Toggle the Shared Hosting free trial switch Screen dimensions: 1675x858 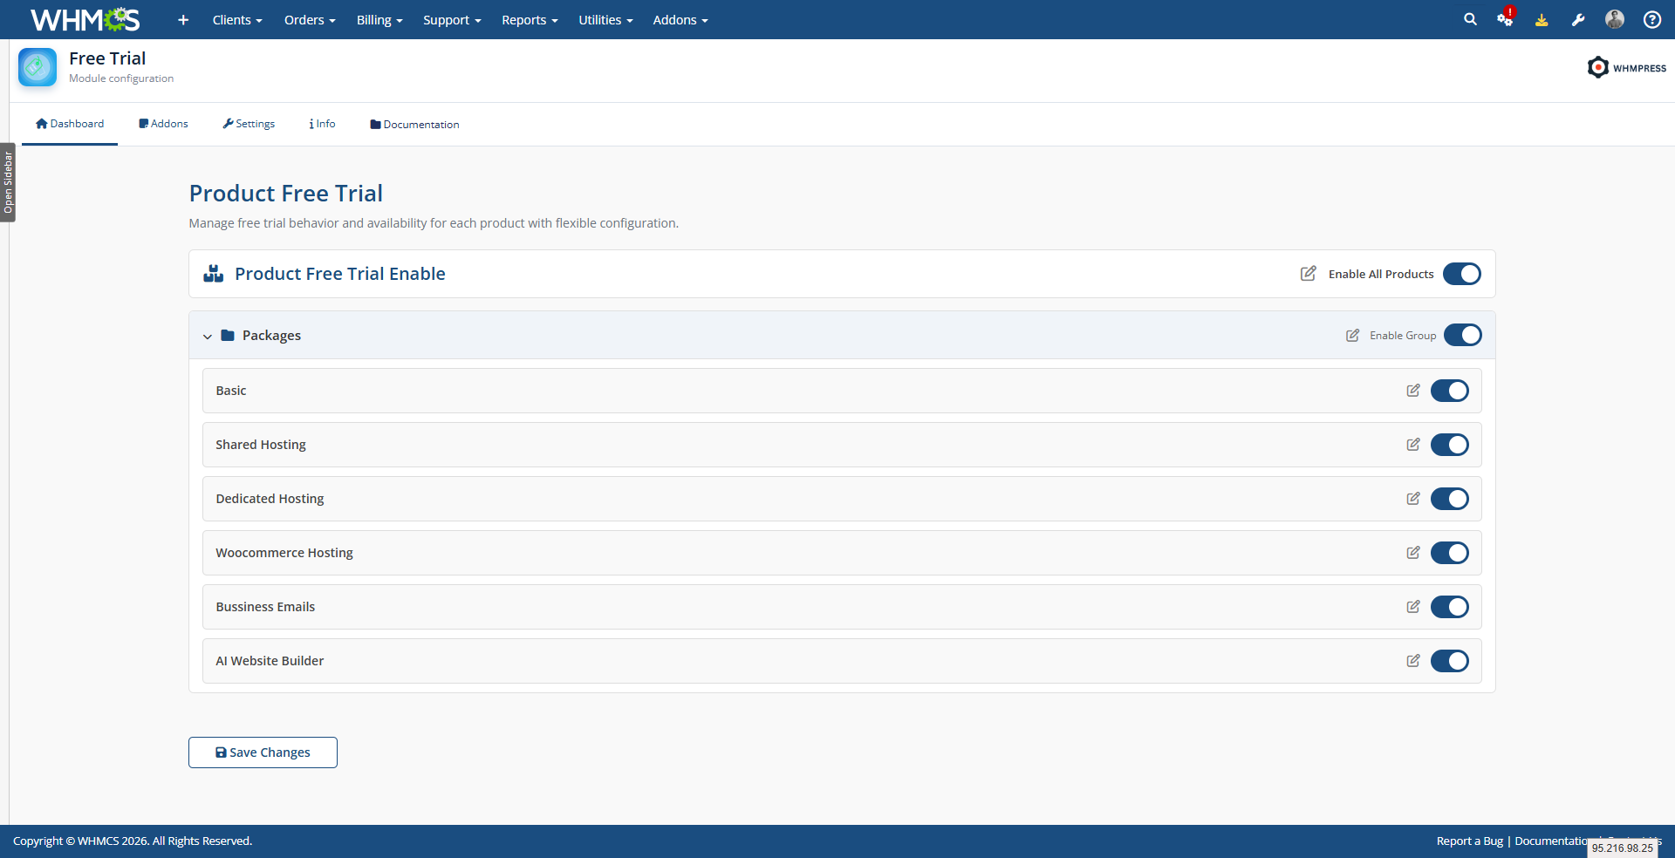coord(1450,445)
